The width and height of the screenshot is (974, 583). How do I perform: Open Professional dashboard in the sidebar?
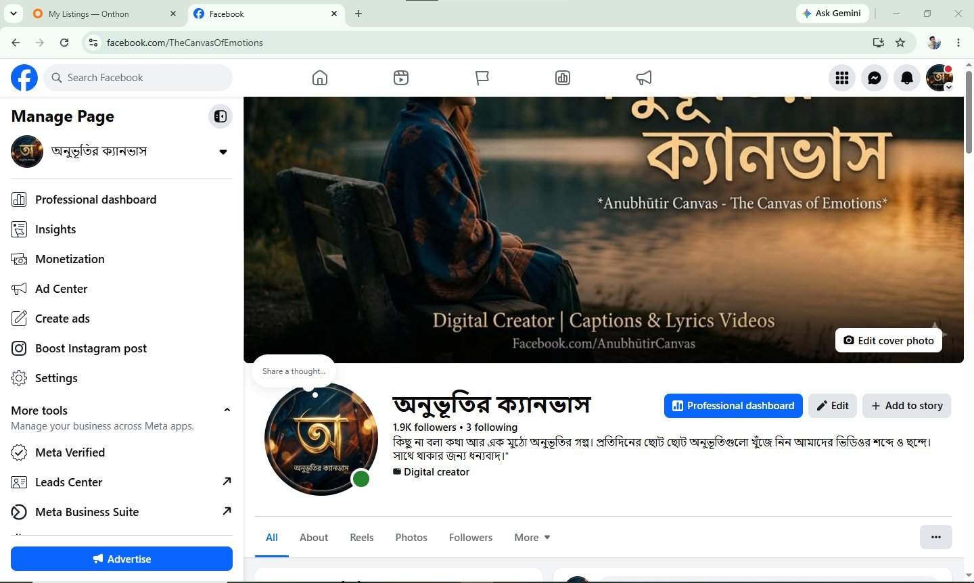[122, 200]
